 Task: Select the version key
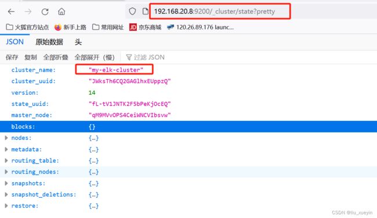pyautogui.click(x=25, y=93)
